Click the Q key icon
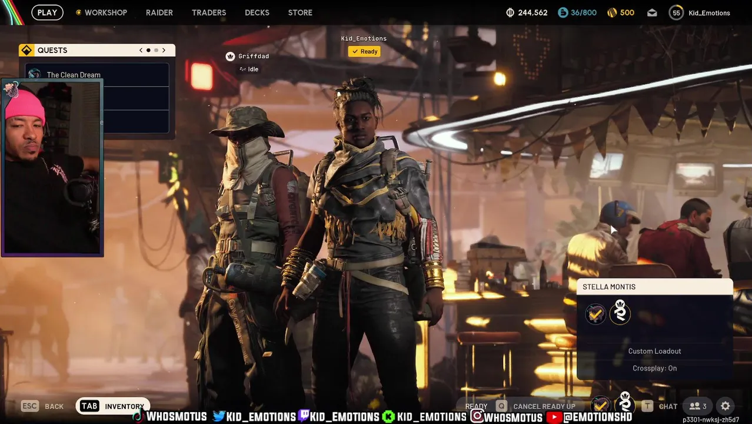Image resolution: width=752 pixels, height=424 pixels. tap(501, 406)
